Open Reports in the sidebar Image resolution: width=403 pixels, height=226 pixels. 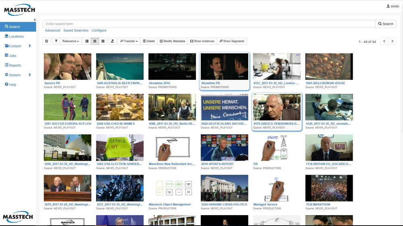[x=13, y=65]
